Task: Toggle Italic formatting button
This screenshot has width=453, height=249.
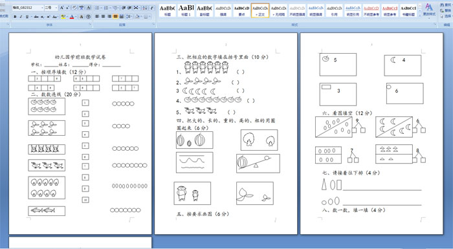Action: click(x=21, y=17)
